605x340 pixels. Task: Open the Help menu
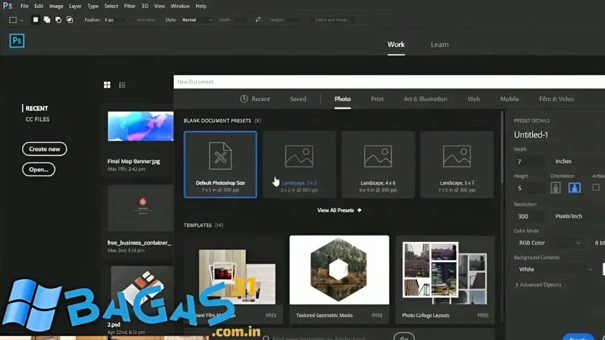201,6
